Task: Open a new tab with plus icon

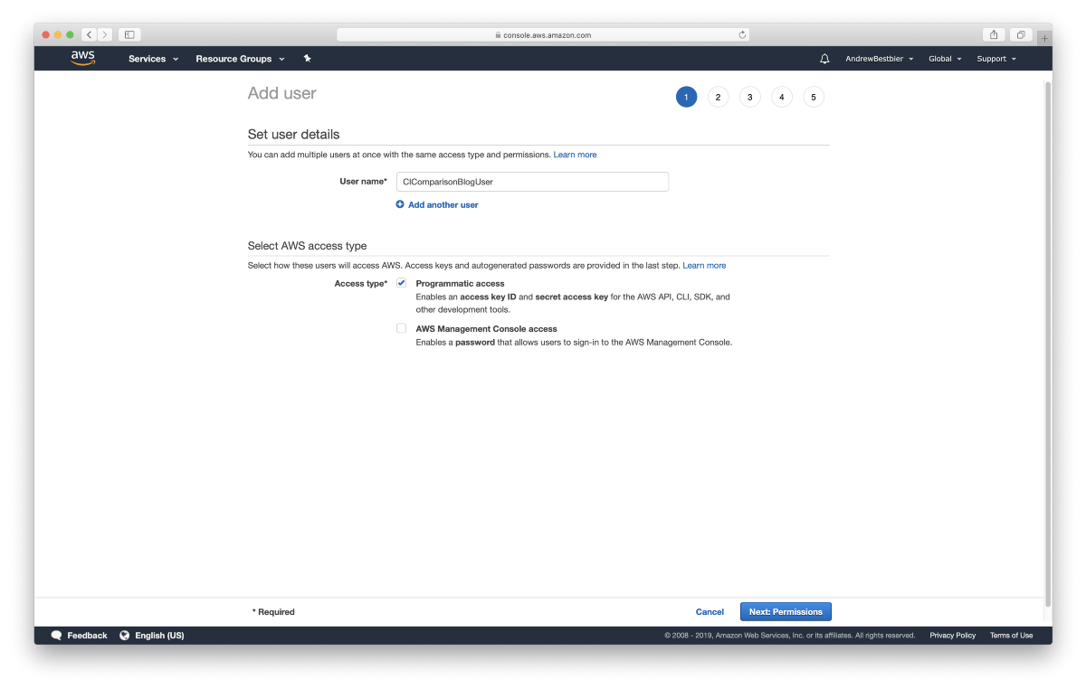Action: pos(1044,38)
